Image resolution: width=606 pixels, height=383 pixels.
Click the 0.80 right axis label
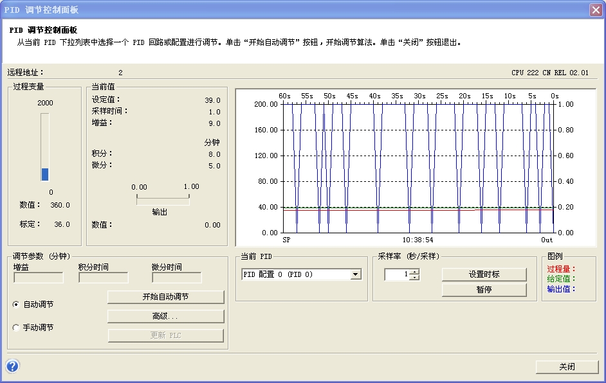click(566, 130)
